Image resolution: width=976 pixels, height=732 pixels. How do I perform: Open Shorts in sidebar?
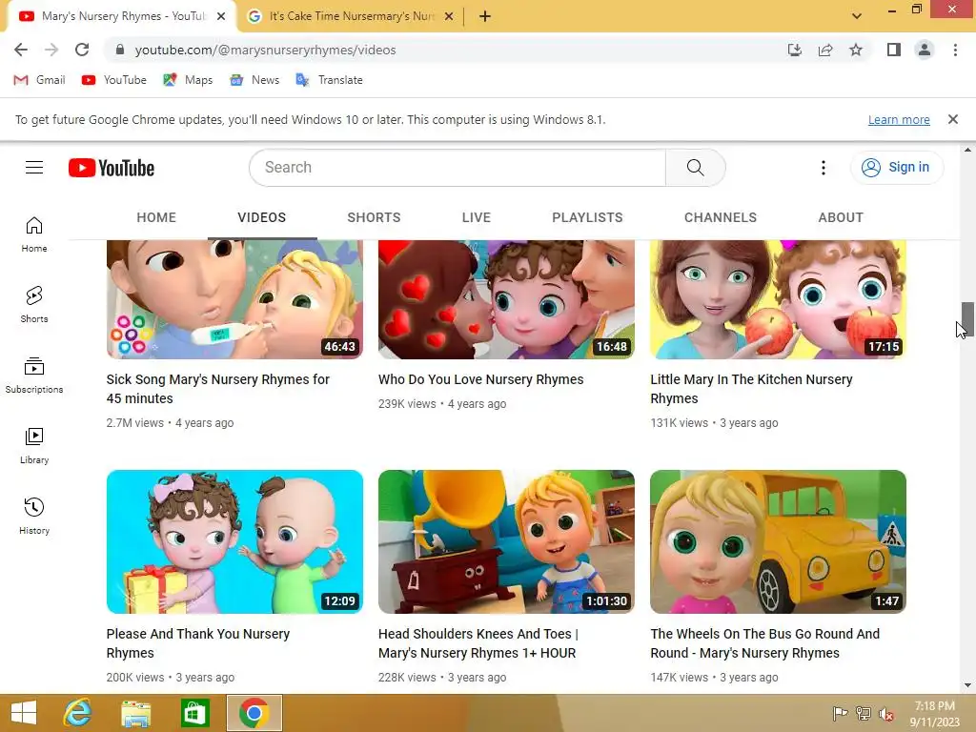pyautogui.click(x=34, y=305)
